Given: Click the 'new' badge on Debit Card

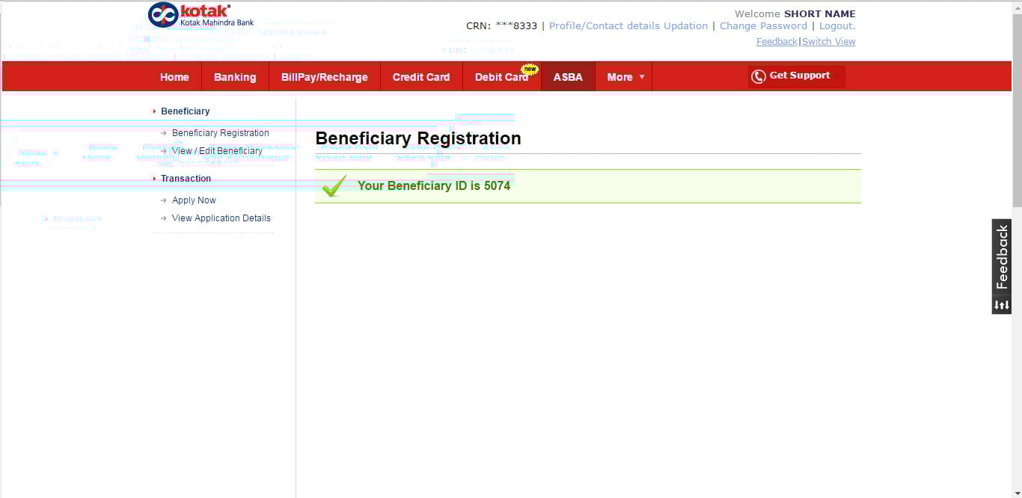Looking at the screenshot, I should (x=530, y=69).
